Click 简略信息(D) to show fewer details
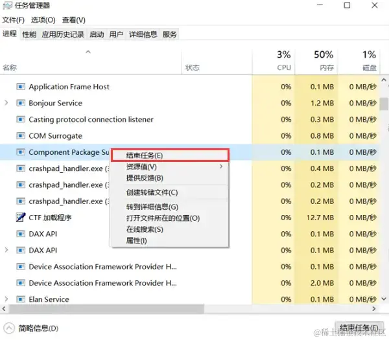The height and width of the screenshot is (340, 389). coord(38,328)
